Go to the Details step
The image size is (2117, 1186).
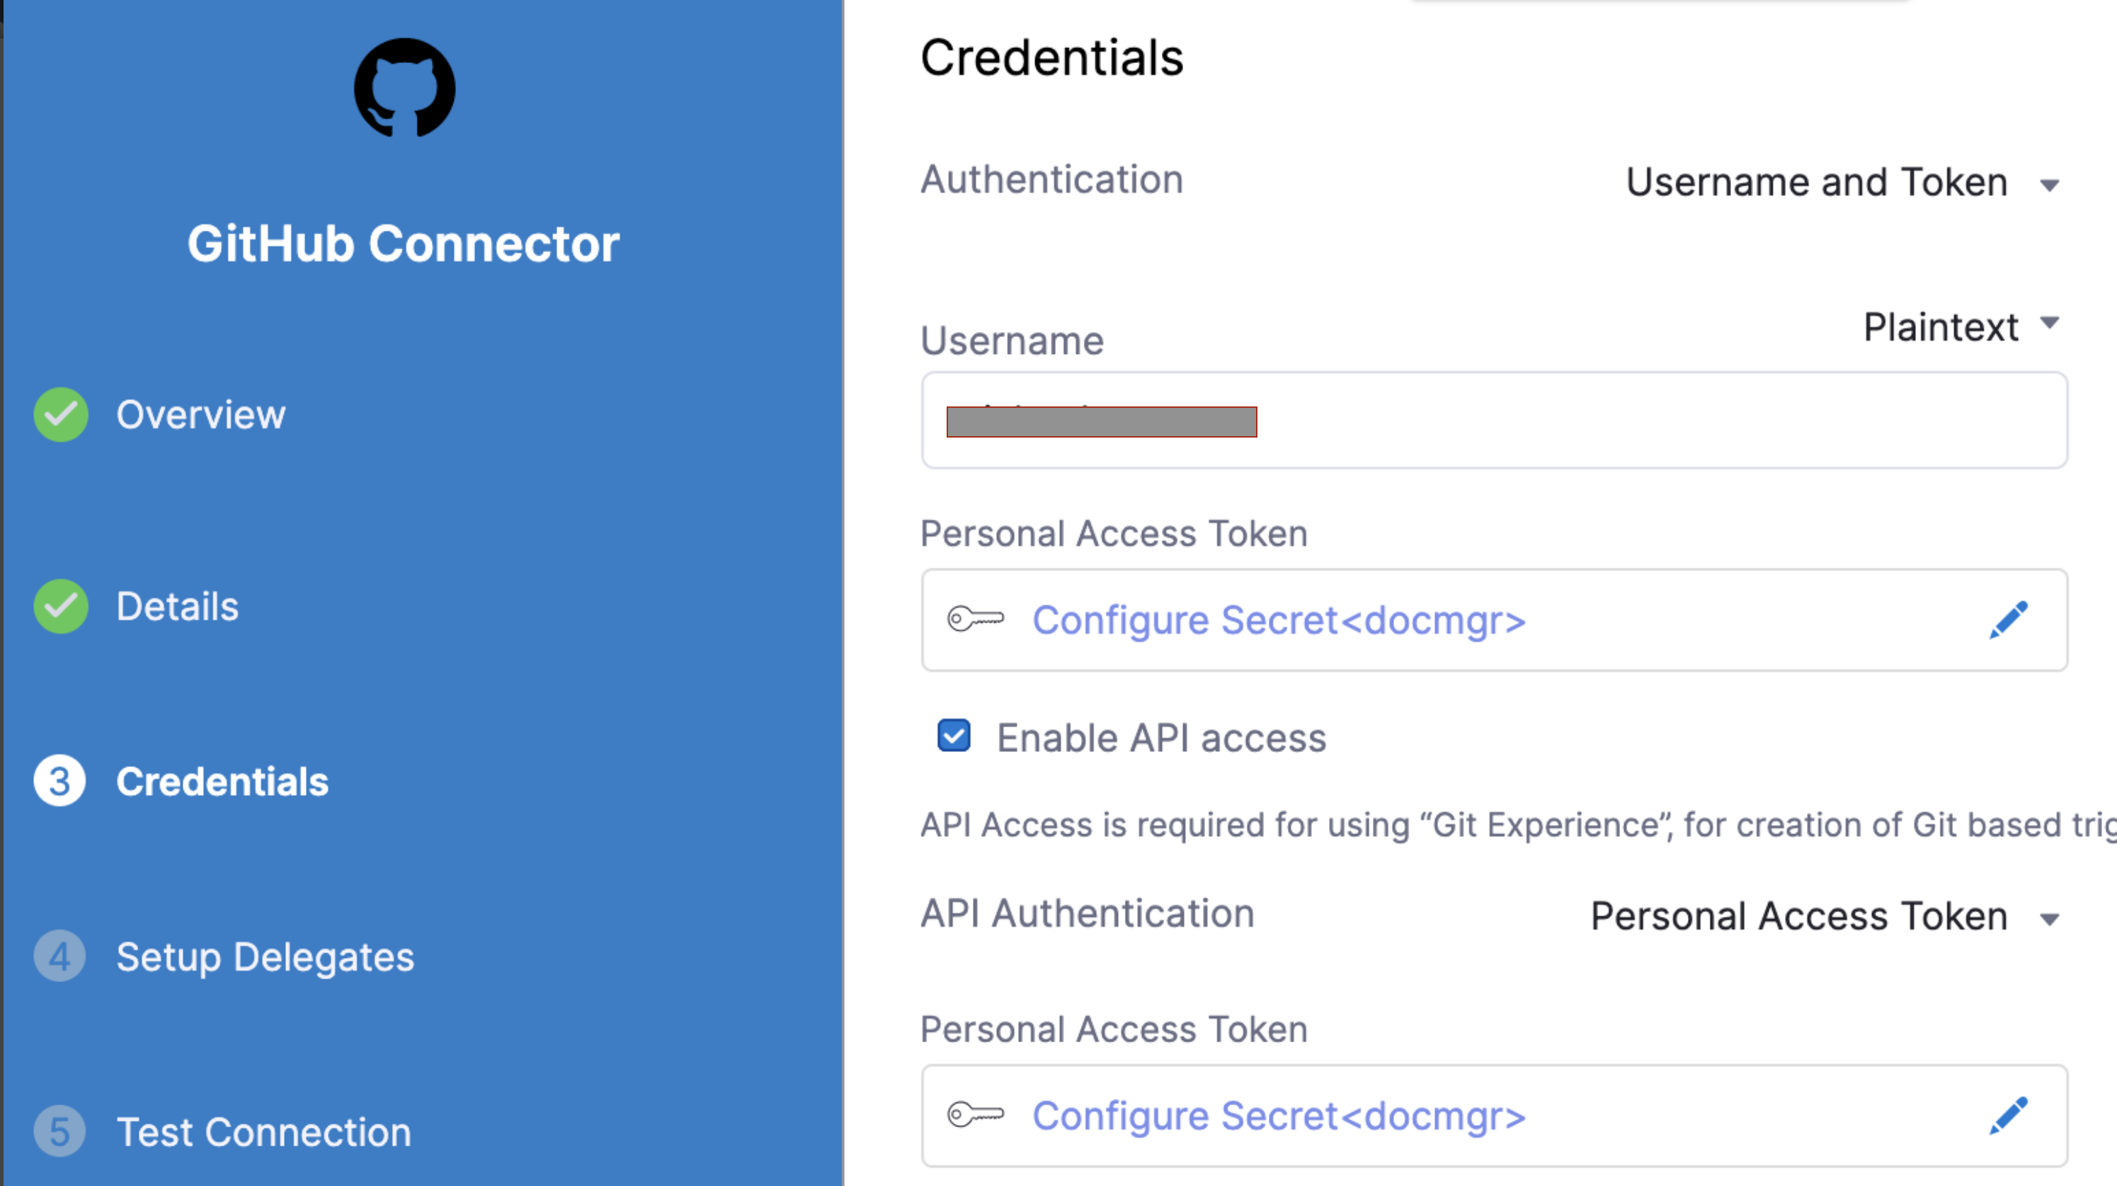coord(178,607)
